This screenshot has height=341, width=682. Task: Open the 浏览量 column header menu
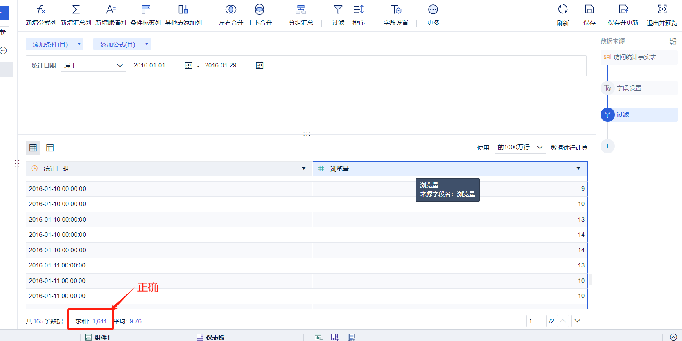point(578,168)
